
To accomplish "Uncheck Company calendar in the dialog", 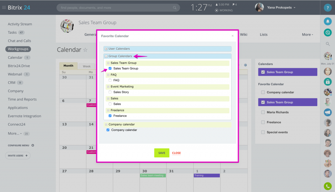I will pyautogui.click(x=108, y=130).
